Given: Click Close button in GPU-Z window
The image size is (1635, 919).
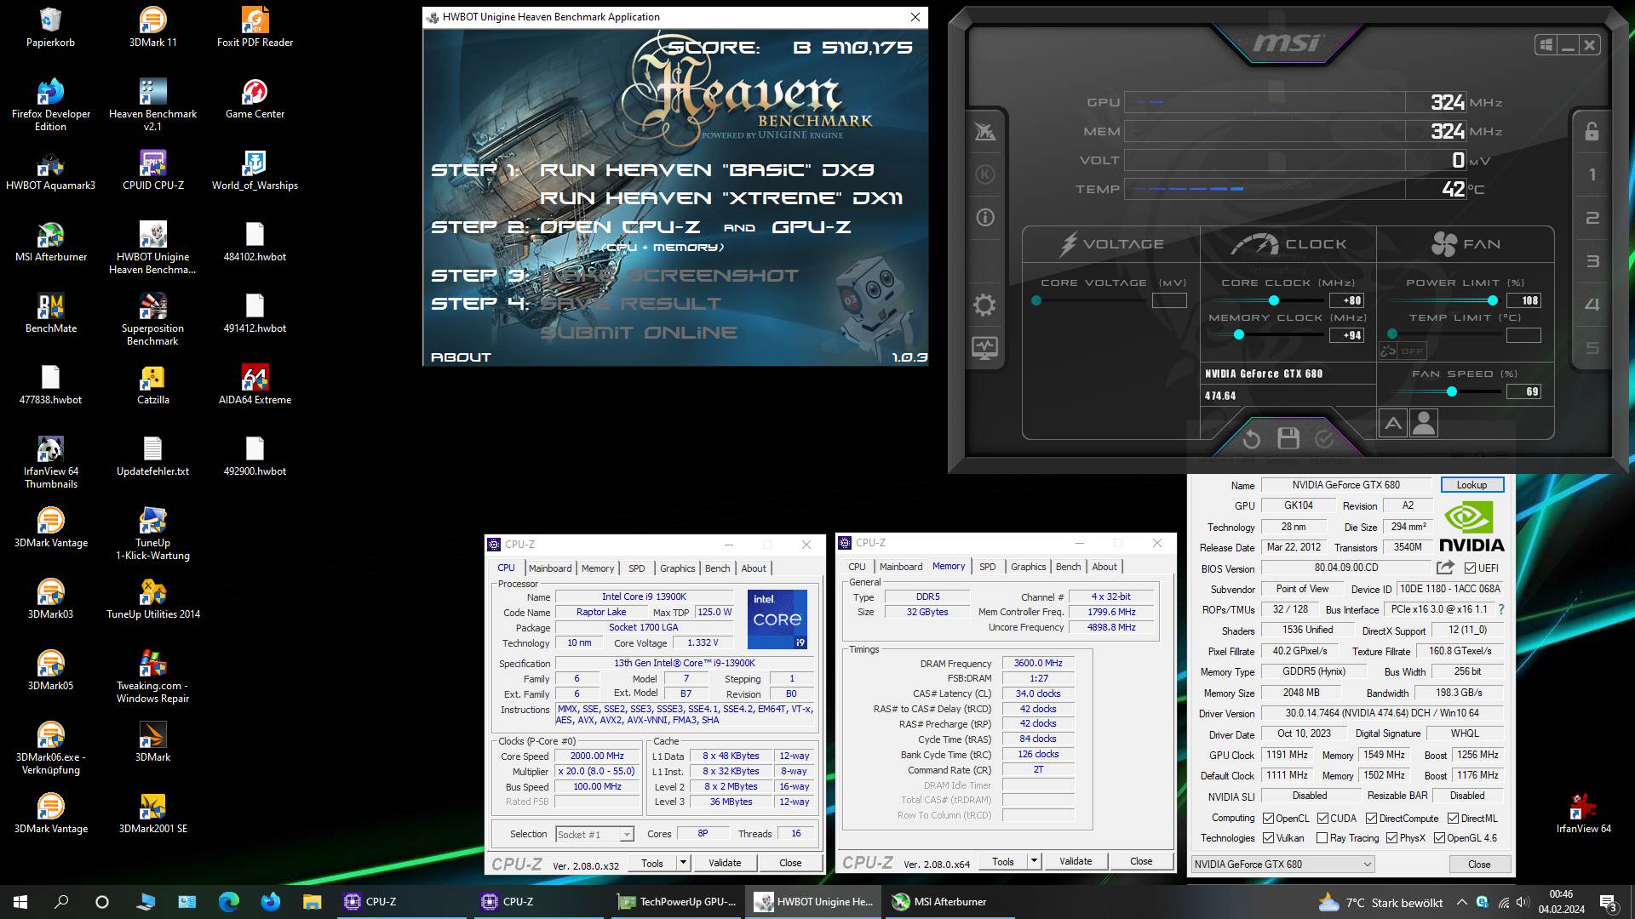Looking at the screenshot, I should tap(1479, 864).
